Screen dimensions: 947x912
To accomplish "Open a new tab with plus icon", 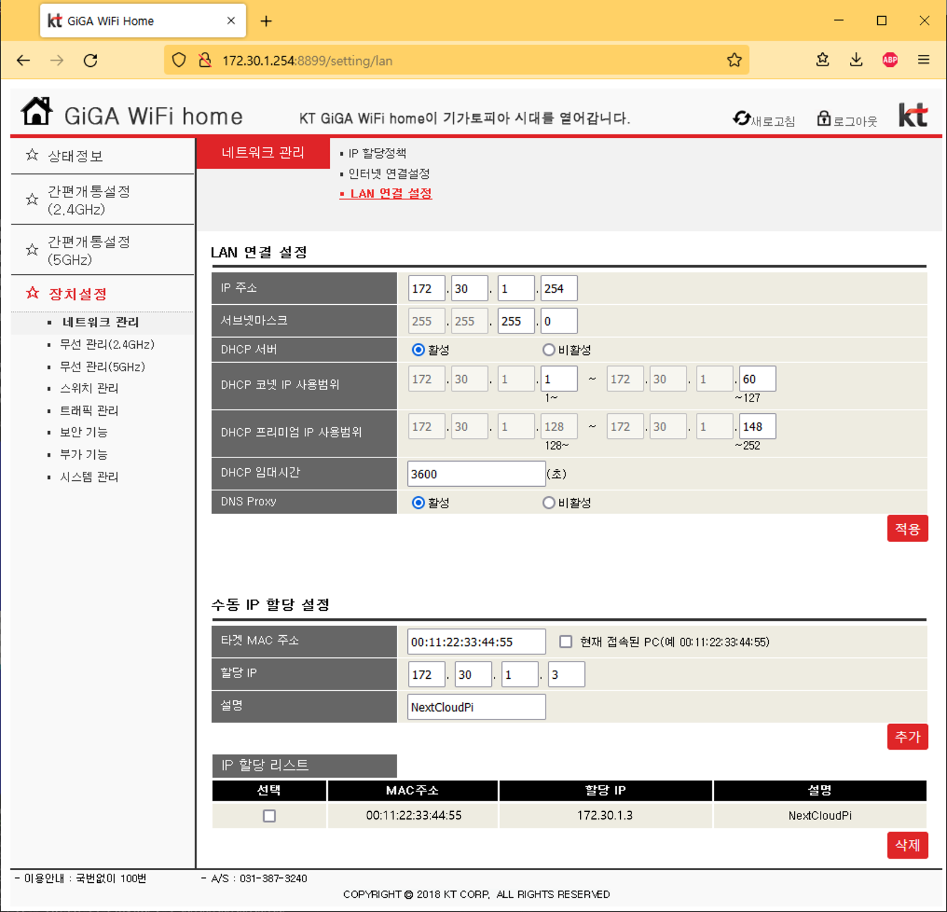I will [x=266, y=21].
